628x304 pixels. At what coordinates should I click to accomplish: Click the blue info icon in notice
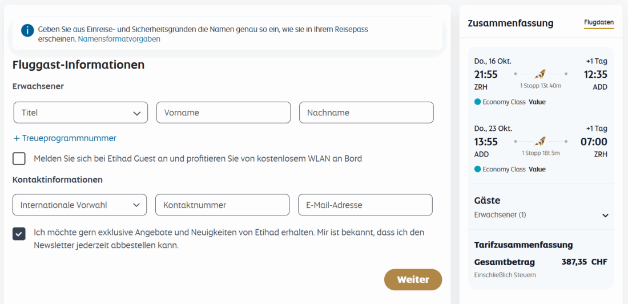27,30
